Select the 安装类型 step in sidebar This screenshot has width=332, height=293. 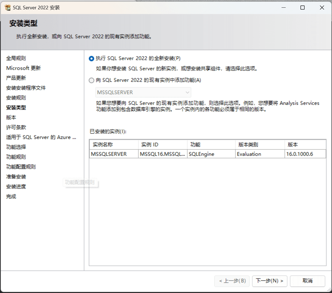click(x=16, y=107)
